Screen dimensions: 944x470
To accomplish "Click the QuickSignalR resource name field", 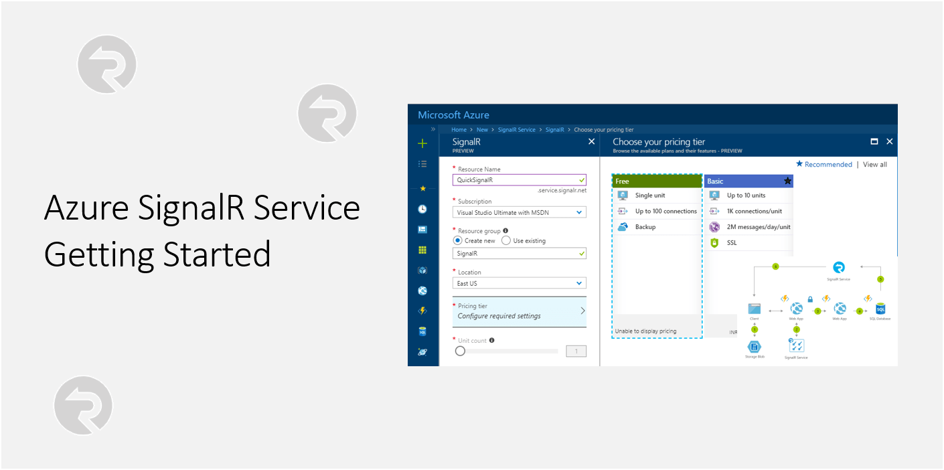I will tap(519, 179).
